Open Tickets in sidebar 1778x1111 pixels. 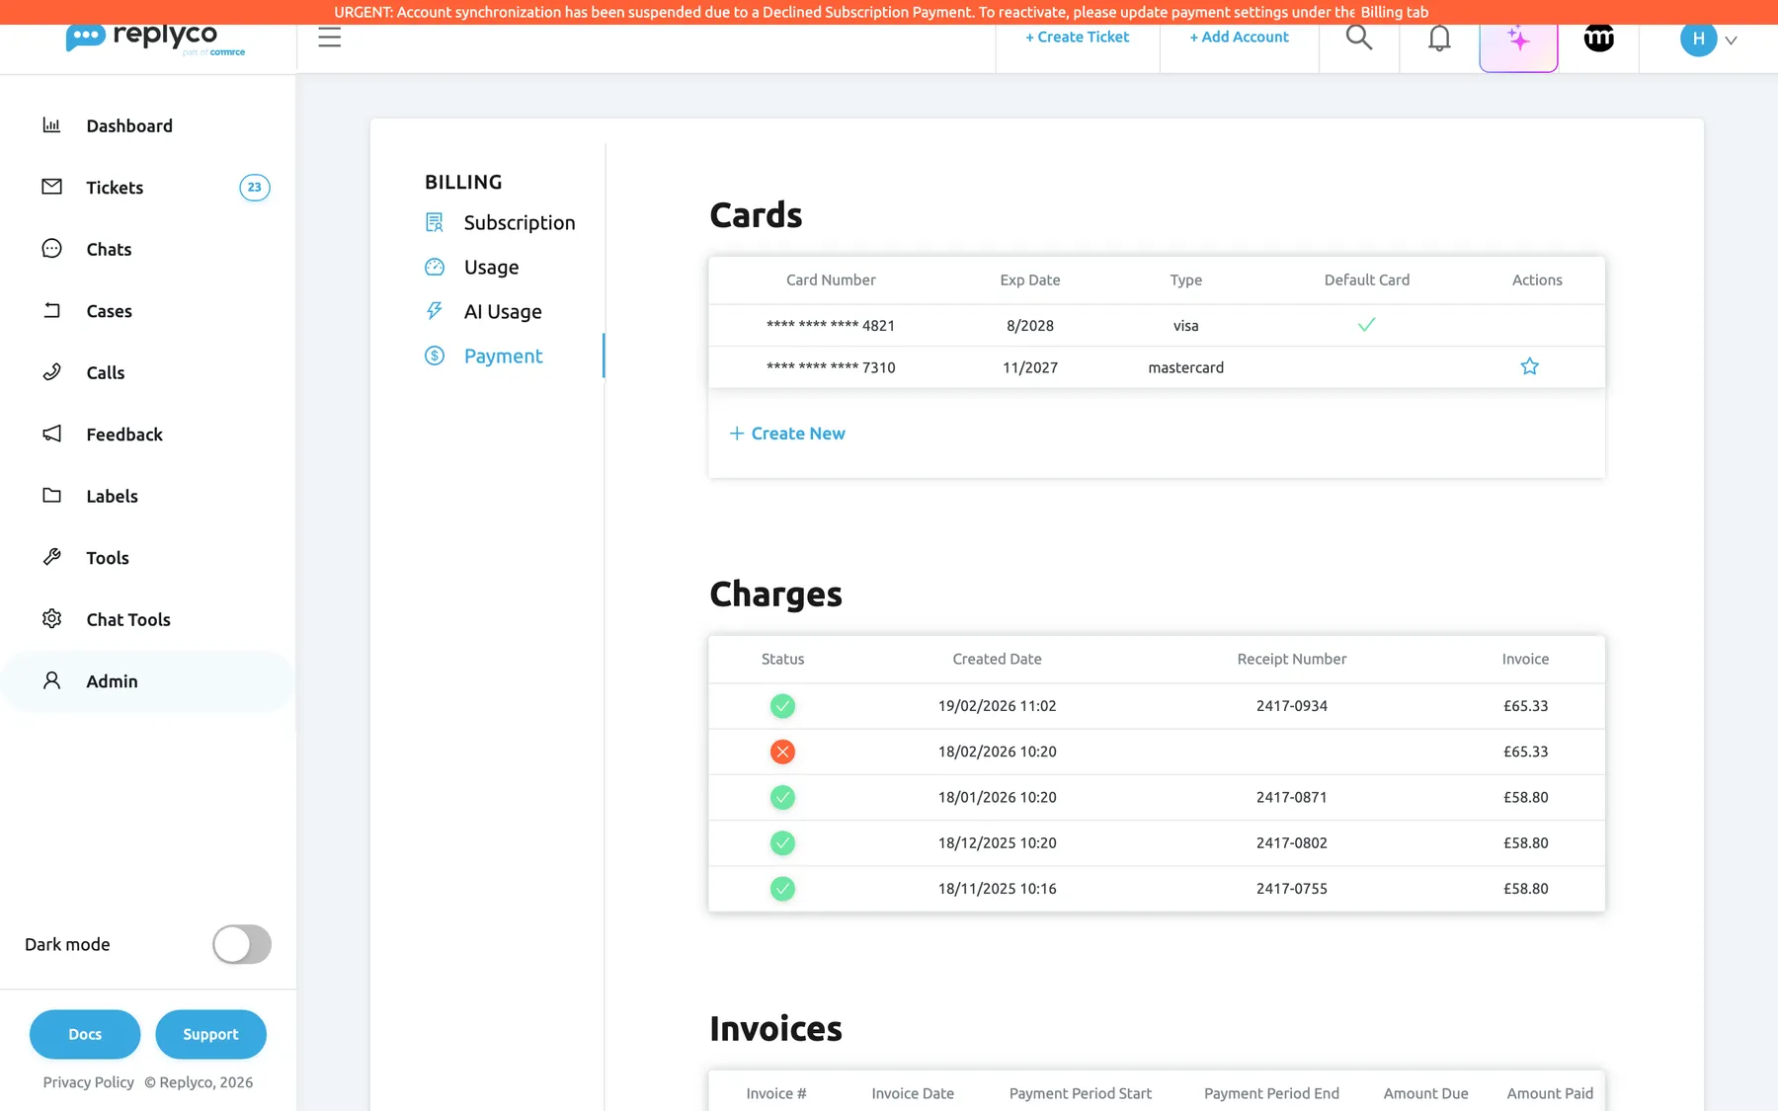pyautogui.click(x=115, y=188)
